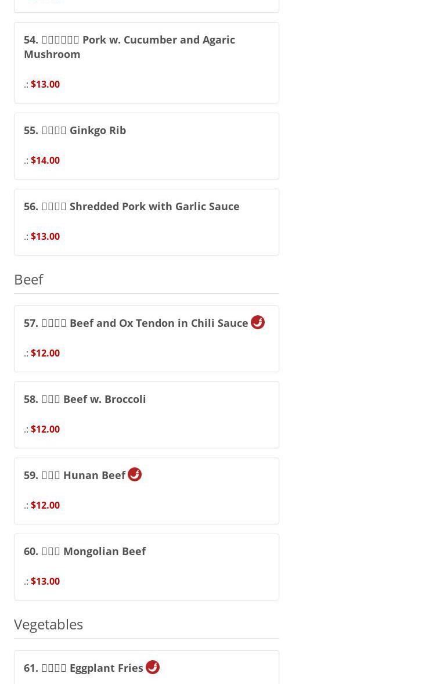The width and height of the screenshot is (447, 684).
Task: Click the $14.00 price under Ginkgo Rib
Action: pos(45,160)
